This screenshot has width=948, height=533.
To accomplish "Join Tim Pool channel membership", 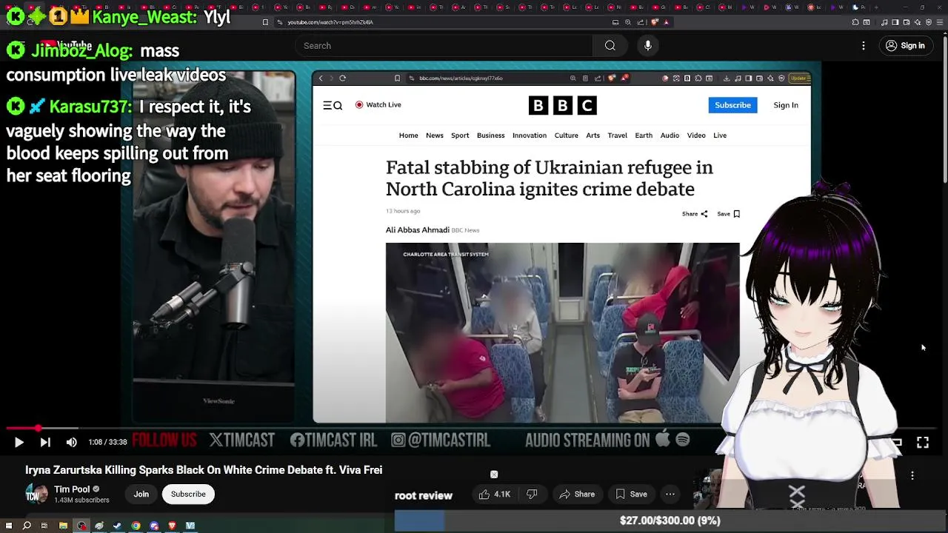I will [x=141, y=494].
